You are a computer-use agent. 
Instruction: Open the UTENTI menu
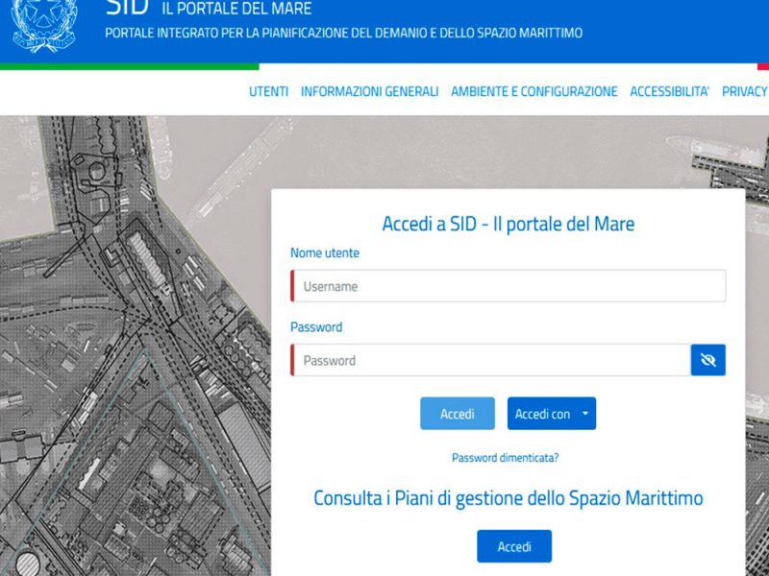[267, 91]
